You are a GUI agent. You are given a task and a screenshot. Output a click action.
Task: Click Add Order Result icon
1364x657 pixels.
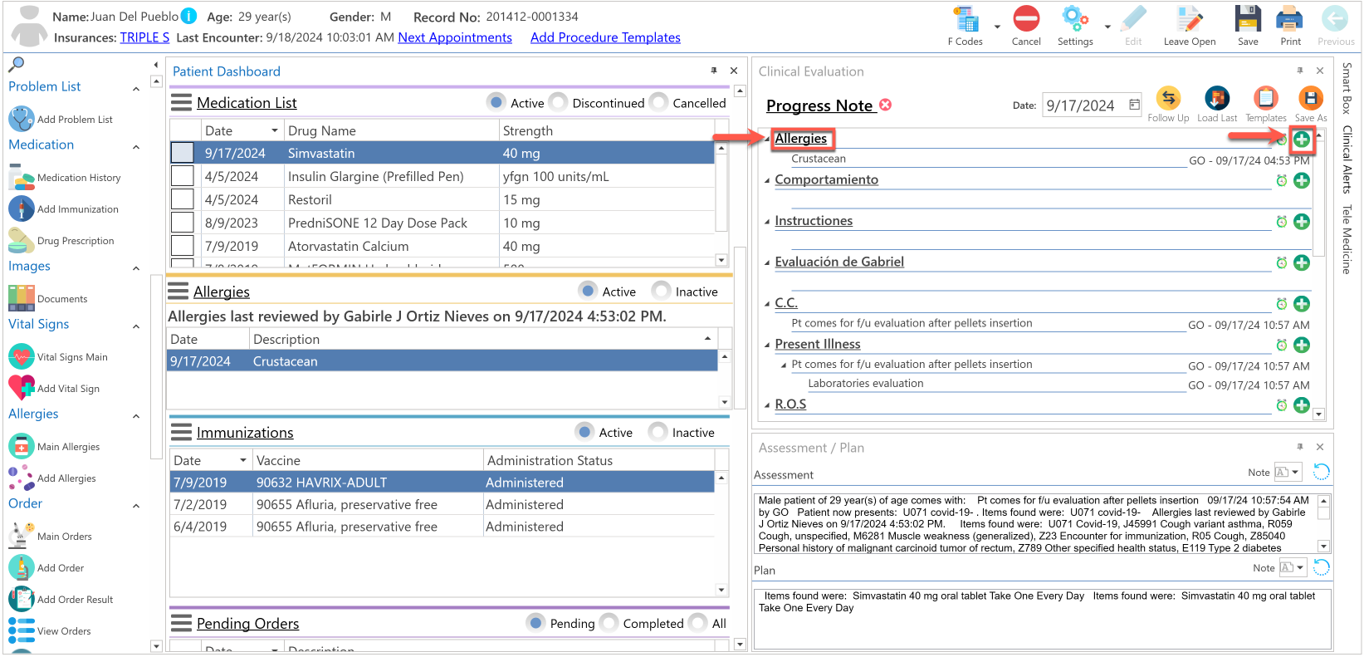22,599
